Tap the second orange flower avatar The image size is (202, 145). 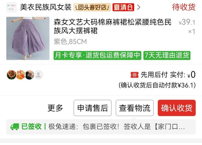click(x=20, y=75)
